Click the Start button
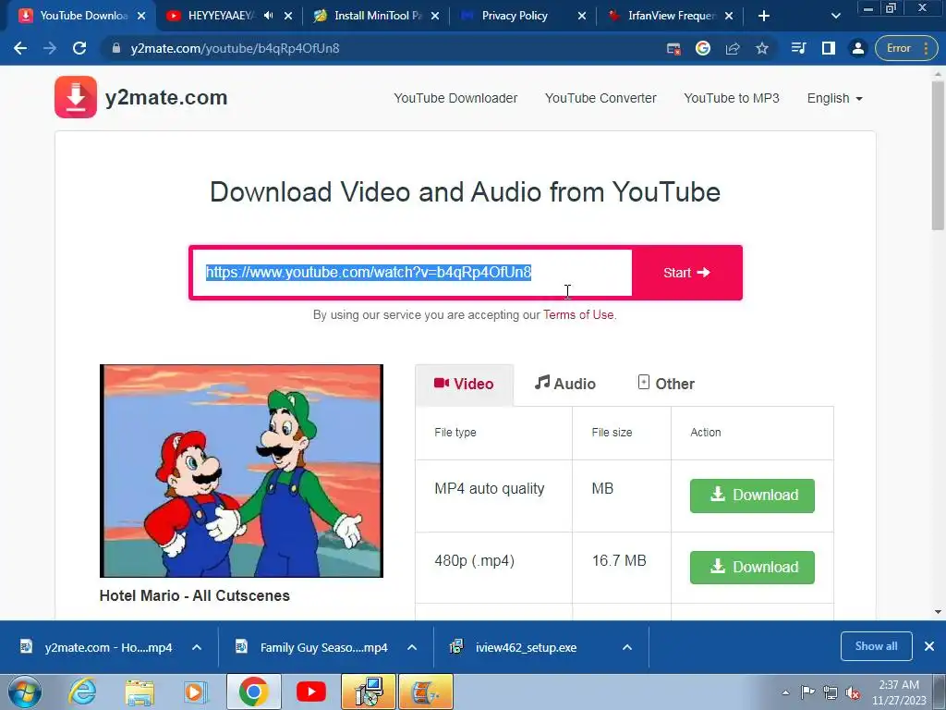946x710 pixels. point(686,273)
